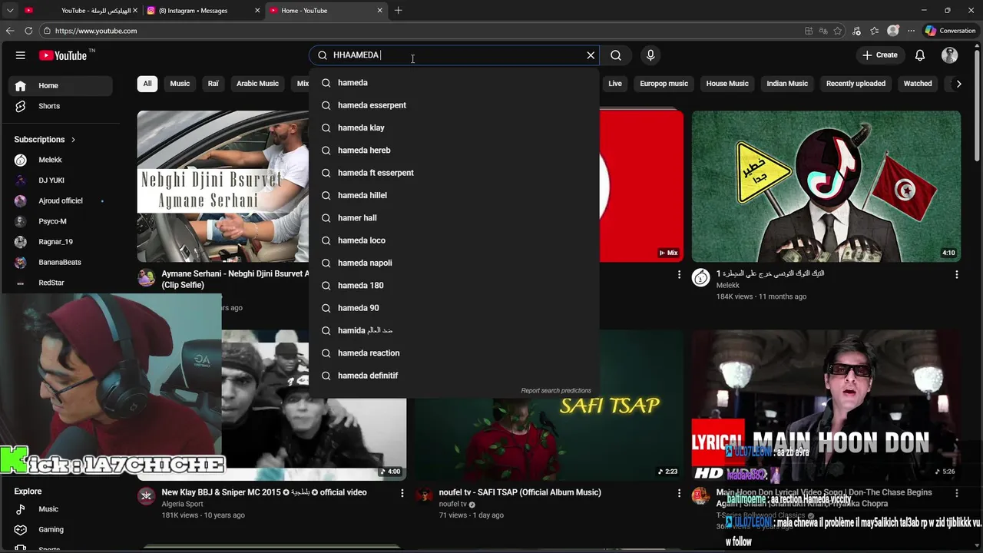
Task: Open the Aymane Serhani video thumbnail
Action: [x=223, y=187]
